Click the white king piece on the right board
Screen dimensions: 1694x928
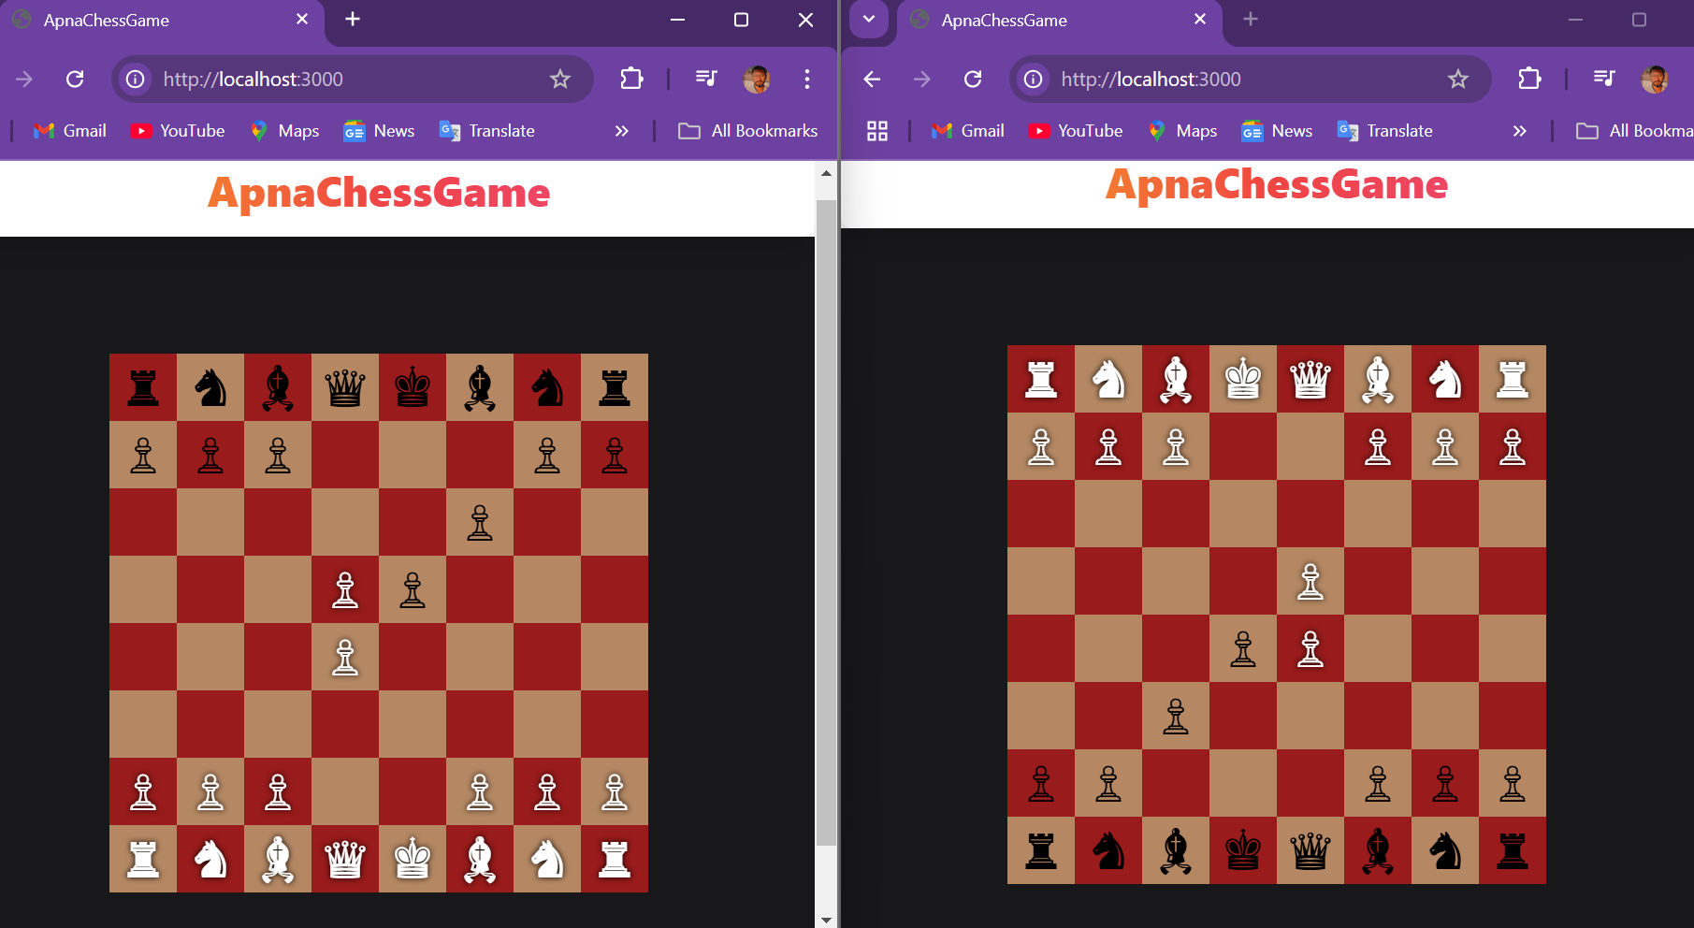pyautogui.click(x=1243, y=379)
